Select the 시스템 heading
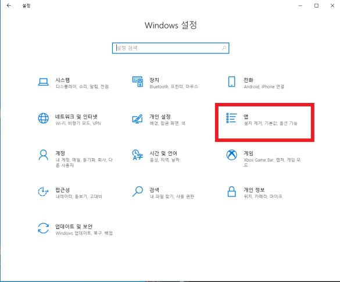The height and width of the screenshot is (282, 340). tap(62, 80)
